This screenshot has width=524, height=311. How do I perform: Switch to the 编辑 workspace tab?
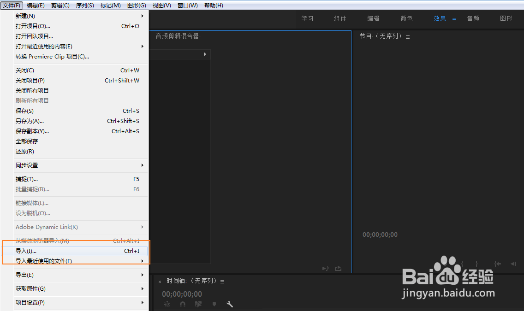tap(373, 19)
